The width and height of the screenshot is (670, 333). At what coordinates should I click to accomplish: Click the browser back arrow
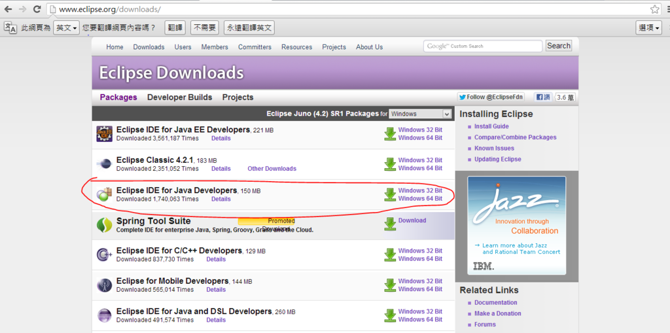pyautogui.click(x=8, y=9)
